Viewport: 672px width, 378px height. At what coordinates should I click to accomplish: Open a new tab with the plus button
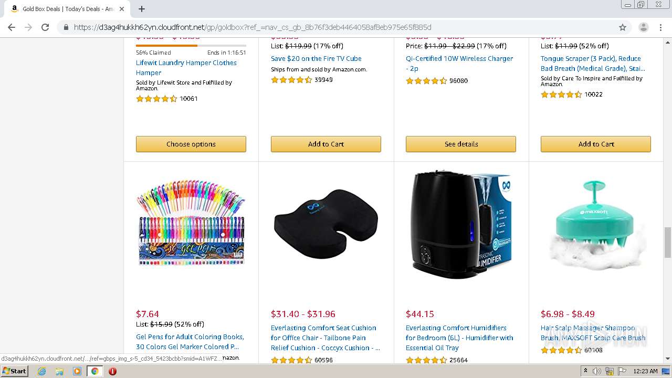(142, 9)
